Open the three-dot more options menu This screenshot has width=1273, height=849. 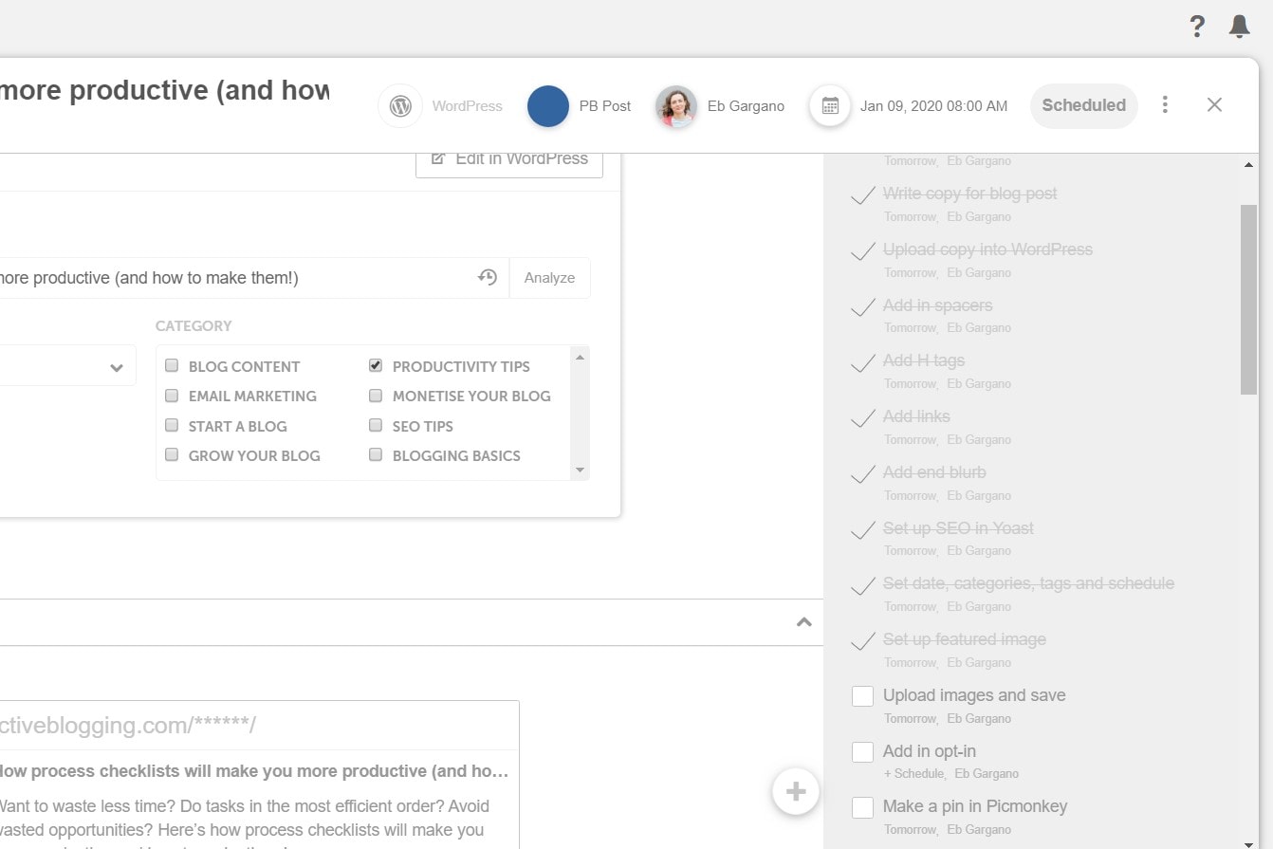(1165, 104)
